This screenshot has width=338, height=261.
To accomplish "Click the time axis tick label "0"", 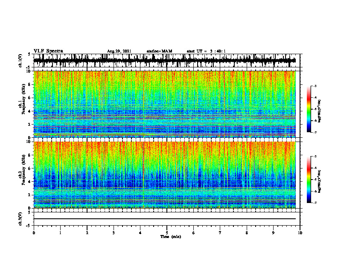I will pyautogui.click(x=34, y=233).
